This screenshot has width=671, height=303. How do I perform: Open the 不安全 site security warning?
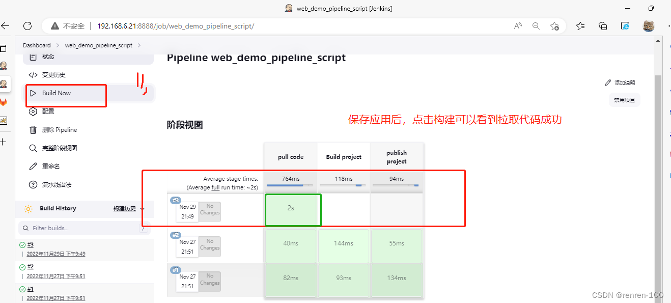(67, 26)
